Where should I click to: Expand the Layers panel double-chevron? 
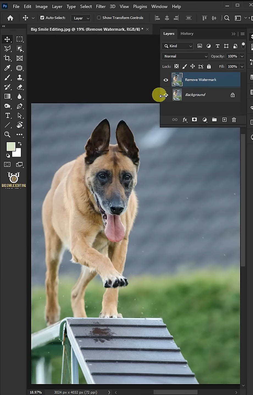pyautogui.click(x=233, y=34)
